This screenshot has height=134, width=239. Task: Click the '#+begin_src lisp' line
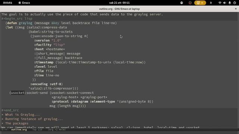click(17, 19)
